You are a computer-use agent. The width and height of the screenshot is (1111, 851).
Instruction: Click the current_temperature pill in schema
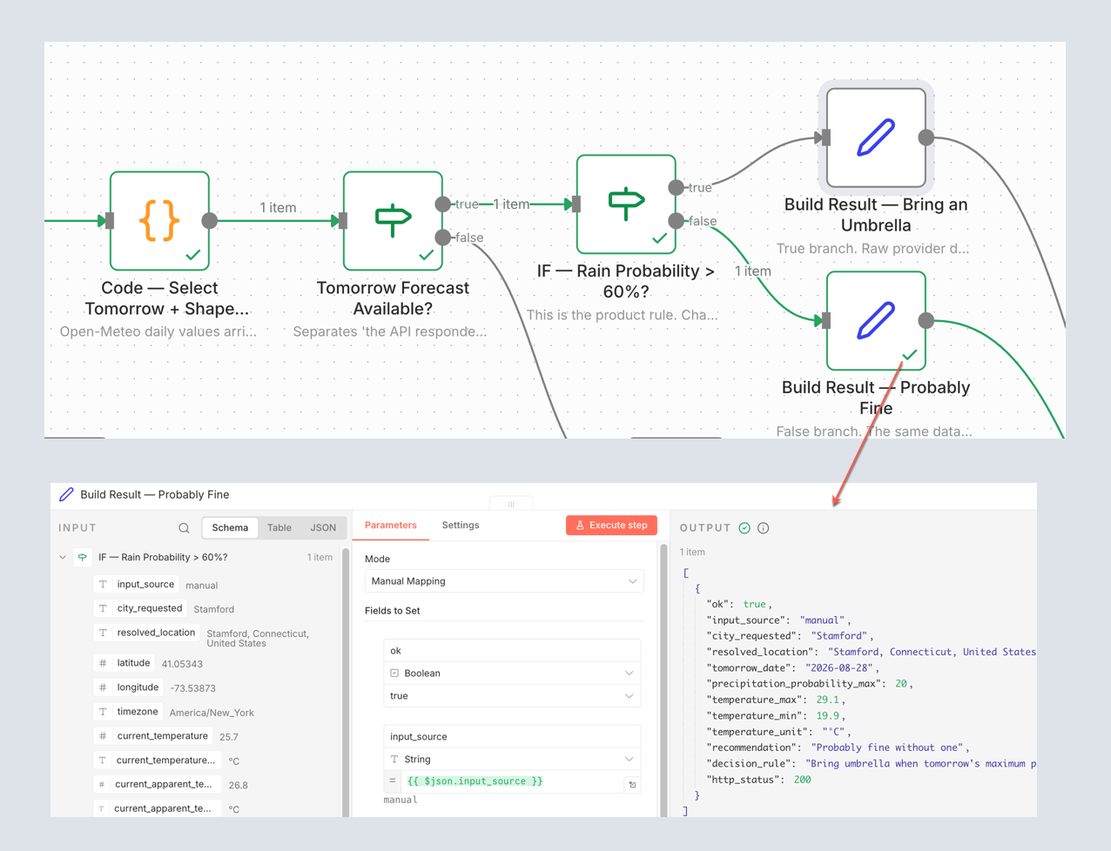152,736
